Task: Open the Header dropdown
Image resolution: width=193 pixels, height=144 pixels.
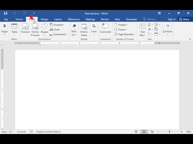Action: (x=121, y=25)
